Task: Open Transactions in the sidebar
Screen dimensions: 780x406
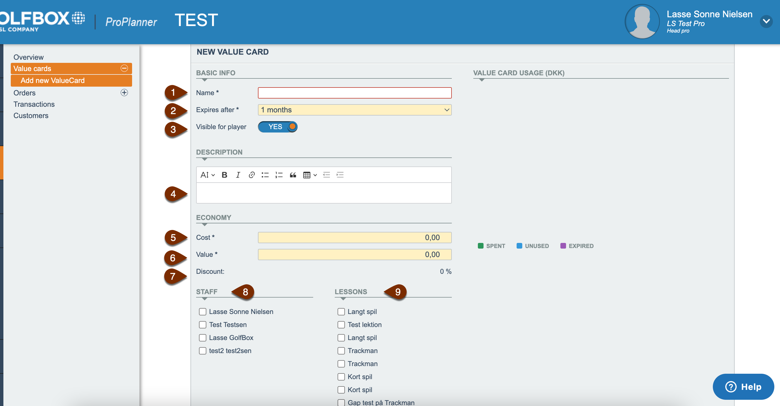Action: coord(34,104)
